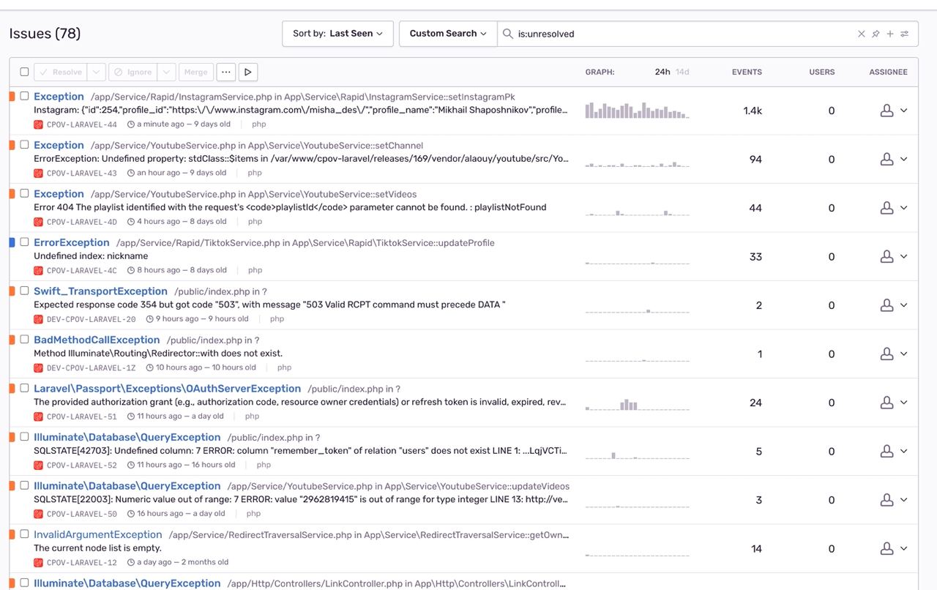The height and width of the screenshot is (590, 937).
Task: Open ErrorException TiktokService issue link
Action: pyautogui.click(x=72, y=242)
